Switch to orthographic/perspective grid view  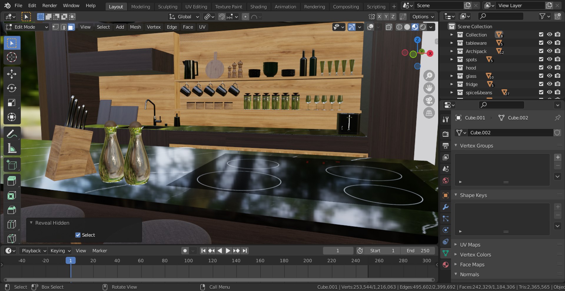(x=429, y=113)
